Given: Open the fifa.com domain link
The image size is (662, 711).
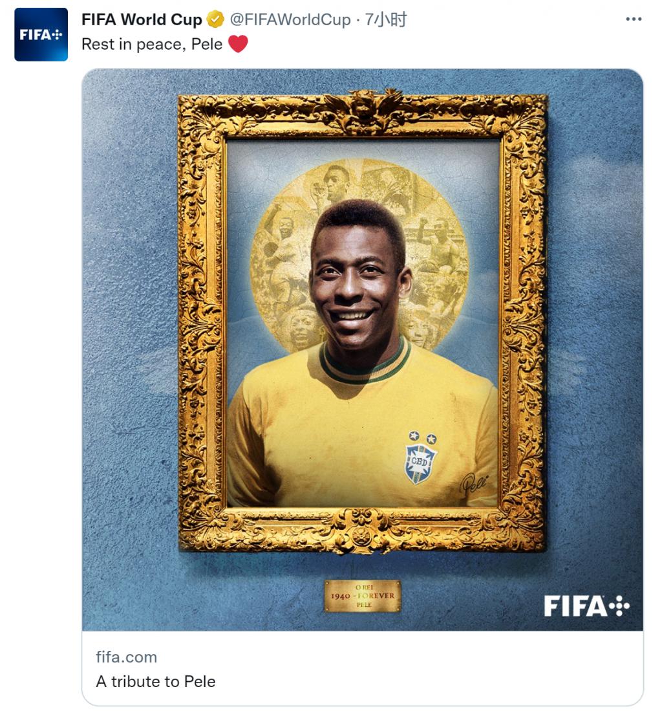Looking at the screenshot, I should pyautogui.click(x=127, y=657).
